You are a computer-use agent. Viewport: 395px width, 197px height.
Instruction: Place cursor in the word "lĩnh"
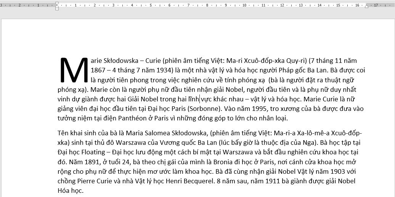point(194,99)
